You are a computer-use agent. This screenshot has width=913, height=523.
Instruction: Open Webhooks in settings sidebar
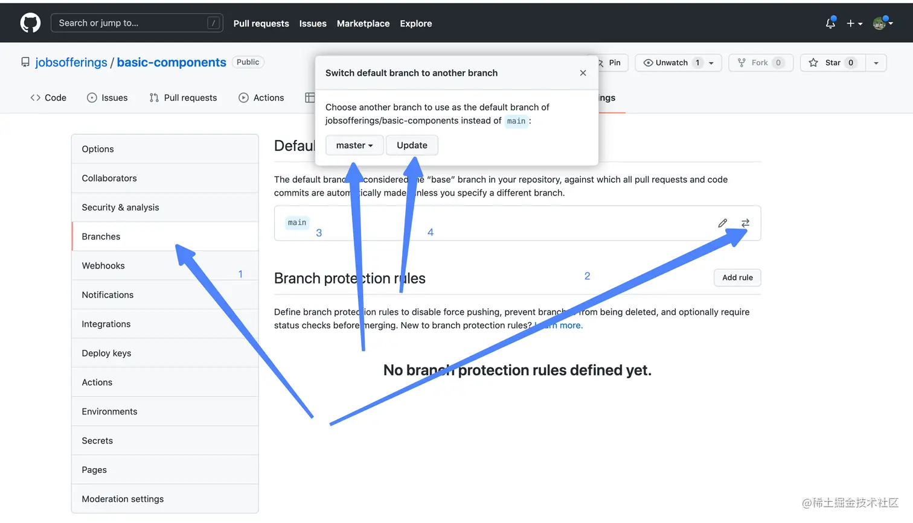click(165, 265)
